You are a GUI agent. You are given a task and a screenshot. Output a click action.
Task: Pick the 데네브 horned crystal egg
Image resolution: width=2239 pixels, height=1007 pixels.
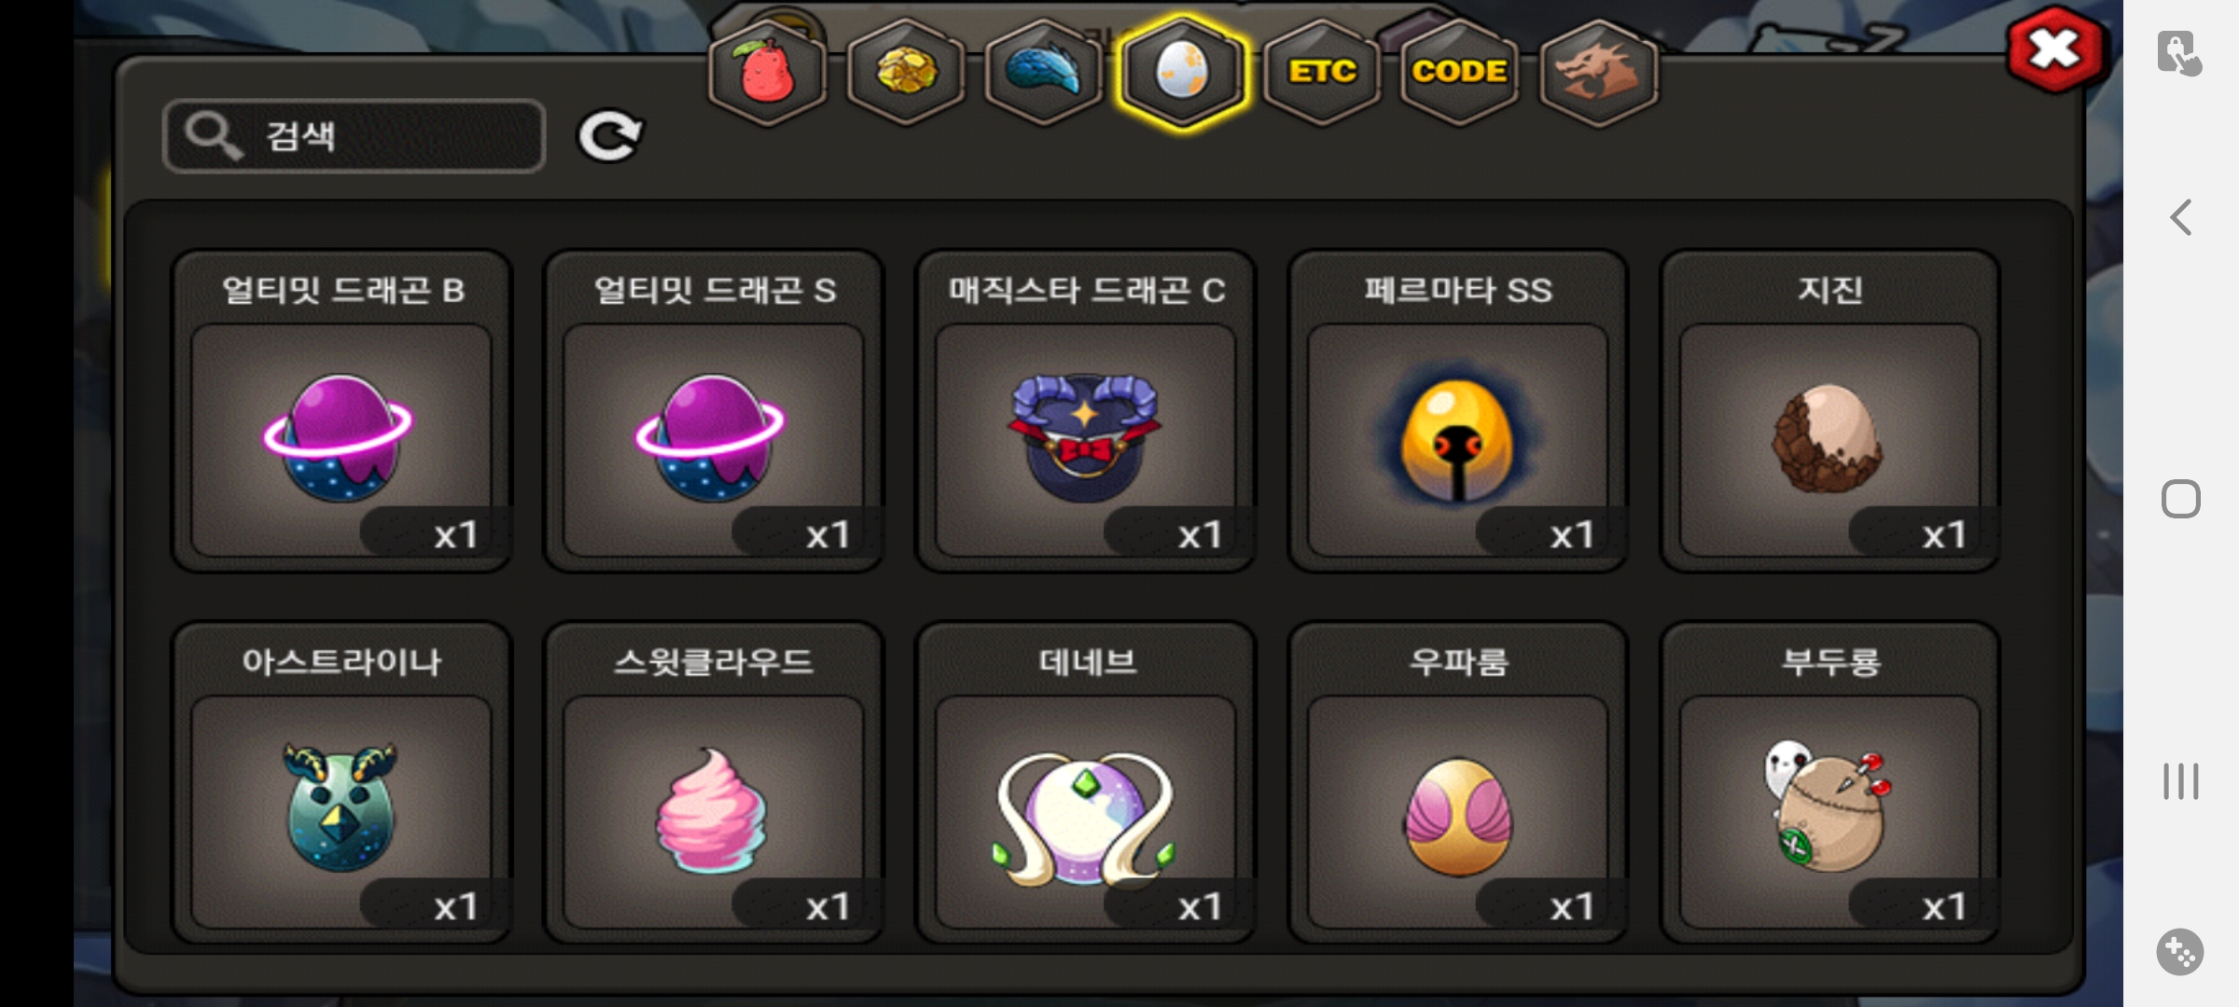click(1086, 783)
